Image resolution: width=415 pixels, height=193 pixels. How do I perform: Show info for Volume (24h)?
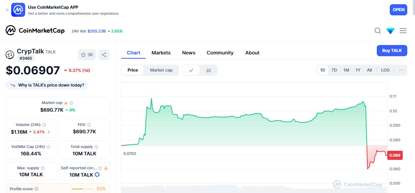44,125
